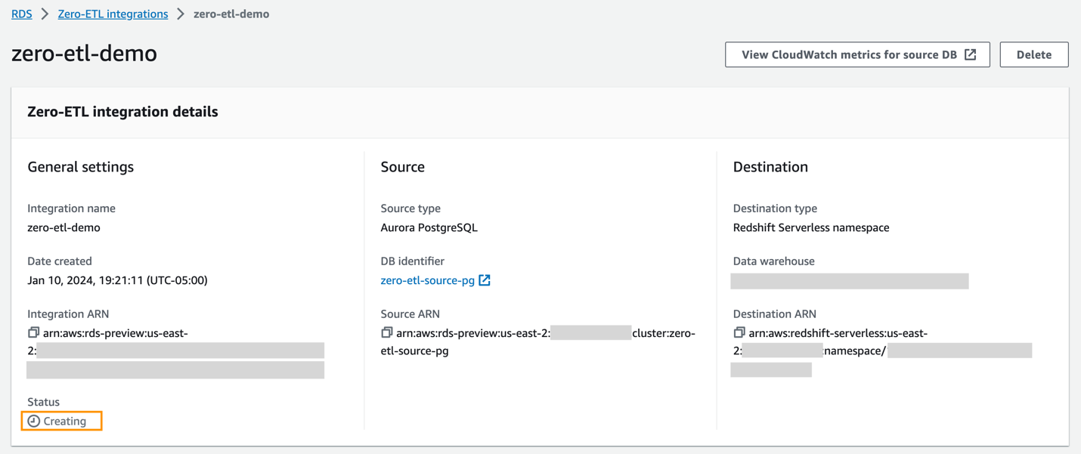Click the chevron after RDS in breadcrumb

(x=45, y=14)
